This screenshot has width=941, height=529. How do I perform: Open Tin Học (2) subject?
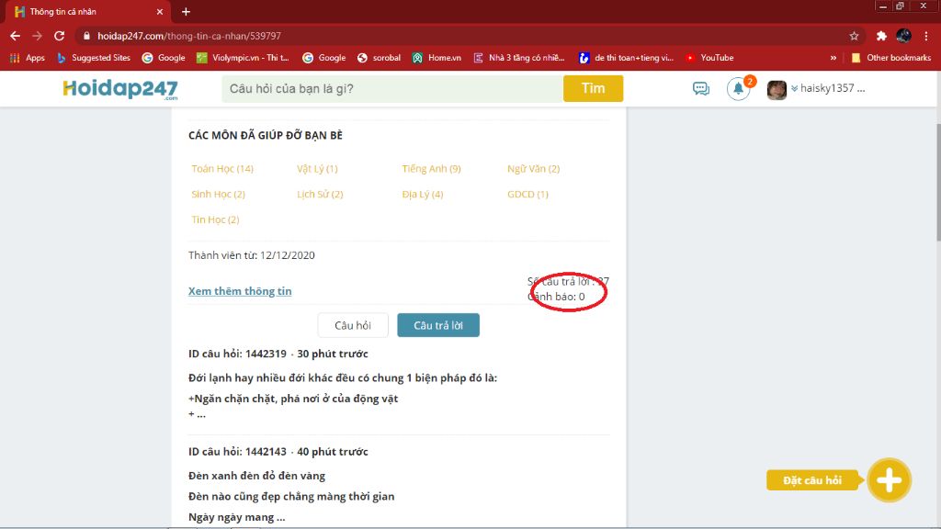point(215,219)
